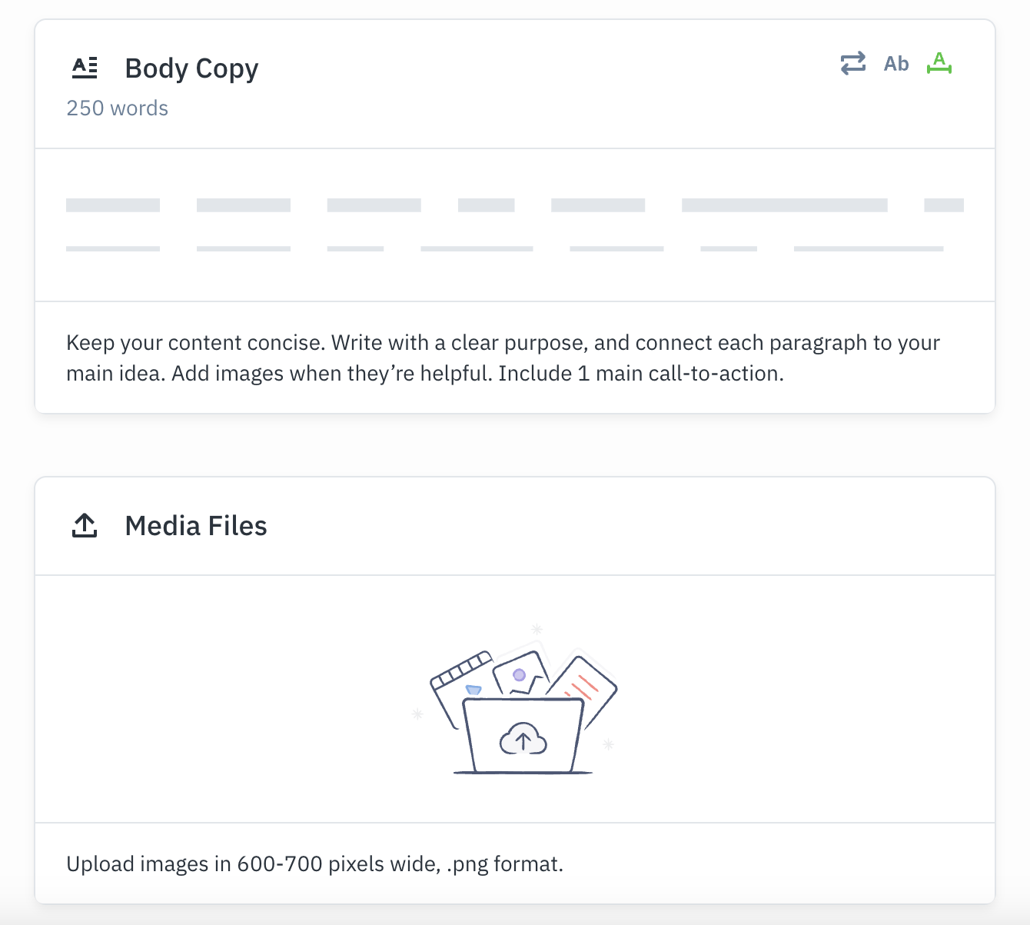
Task: Click the Ab text case icon
Action: (896, 64)
